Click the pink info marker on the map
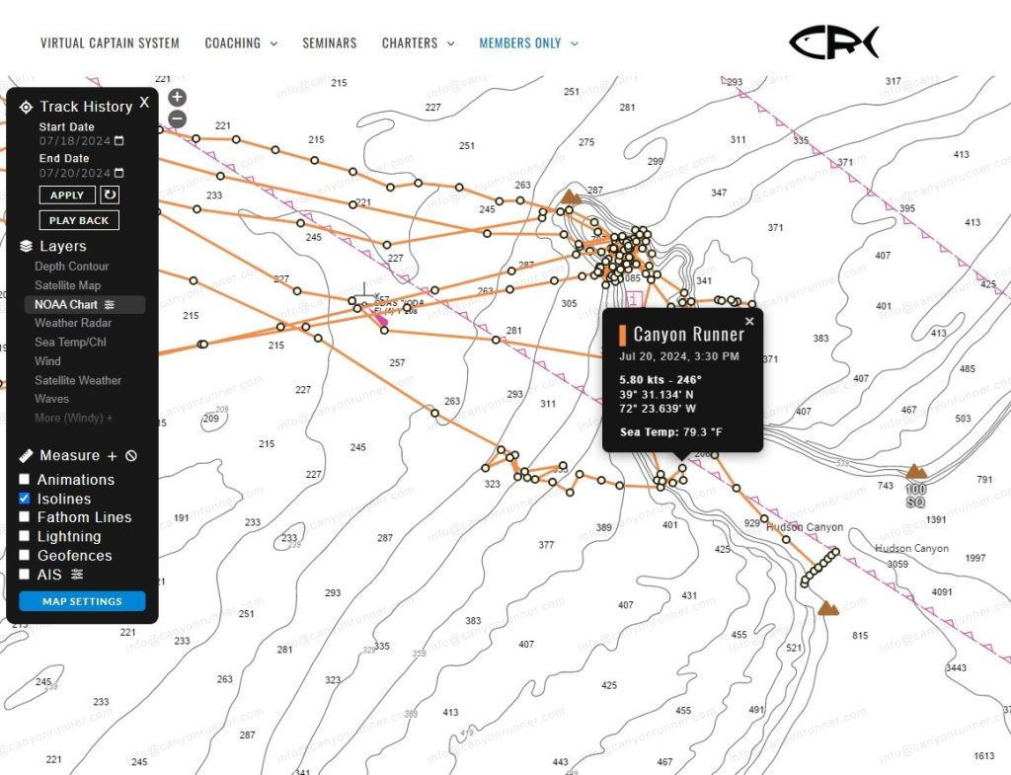 click(634, 299)
